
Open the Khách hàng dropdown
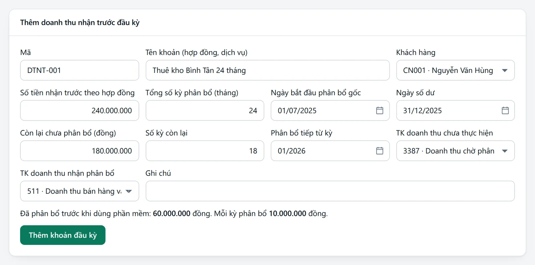455,70
